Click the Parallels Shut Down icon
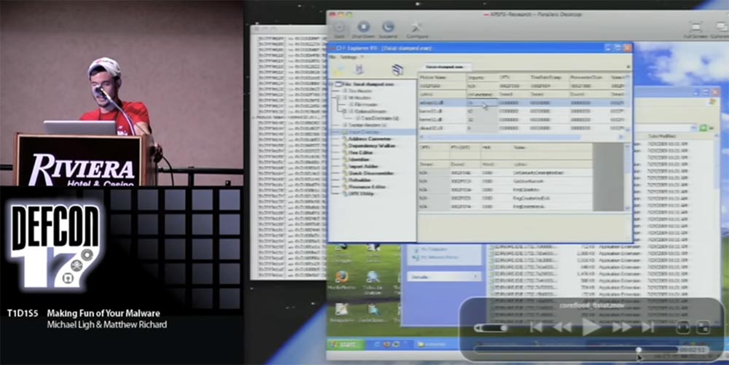The image size is (729, 365). 364,26
